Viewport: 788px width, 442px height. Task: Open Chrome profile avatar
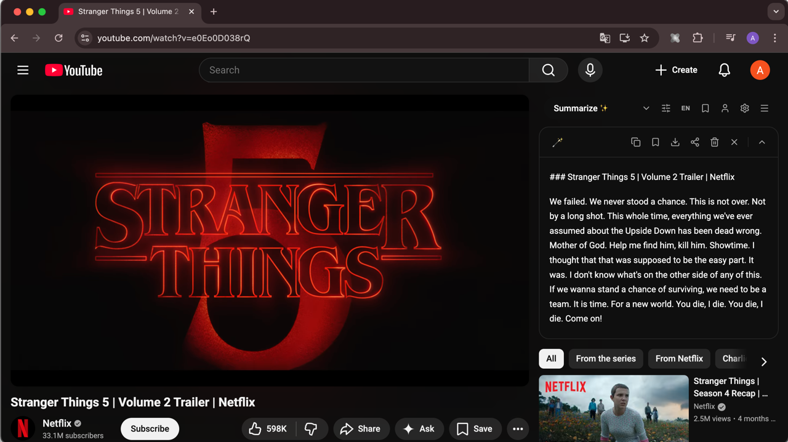tap(752, 38)
